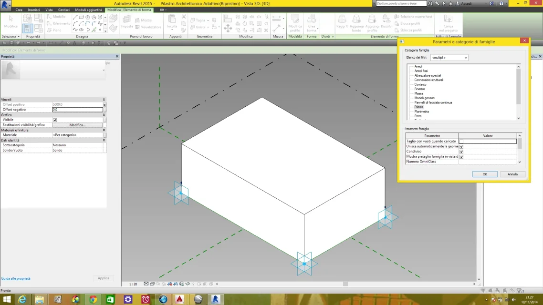The width and height of the screenshot is (543, 305).
Task: Click Mostra work plane button
Action: [143, 20]
